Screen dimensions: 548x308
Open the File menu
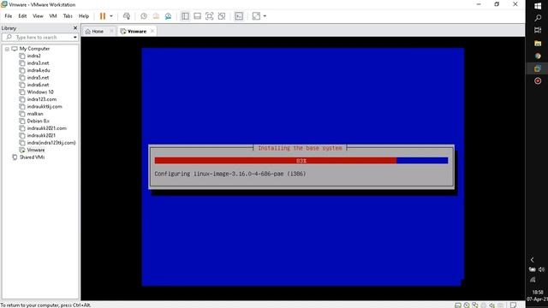point(8,16)
